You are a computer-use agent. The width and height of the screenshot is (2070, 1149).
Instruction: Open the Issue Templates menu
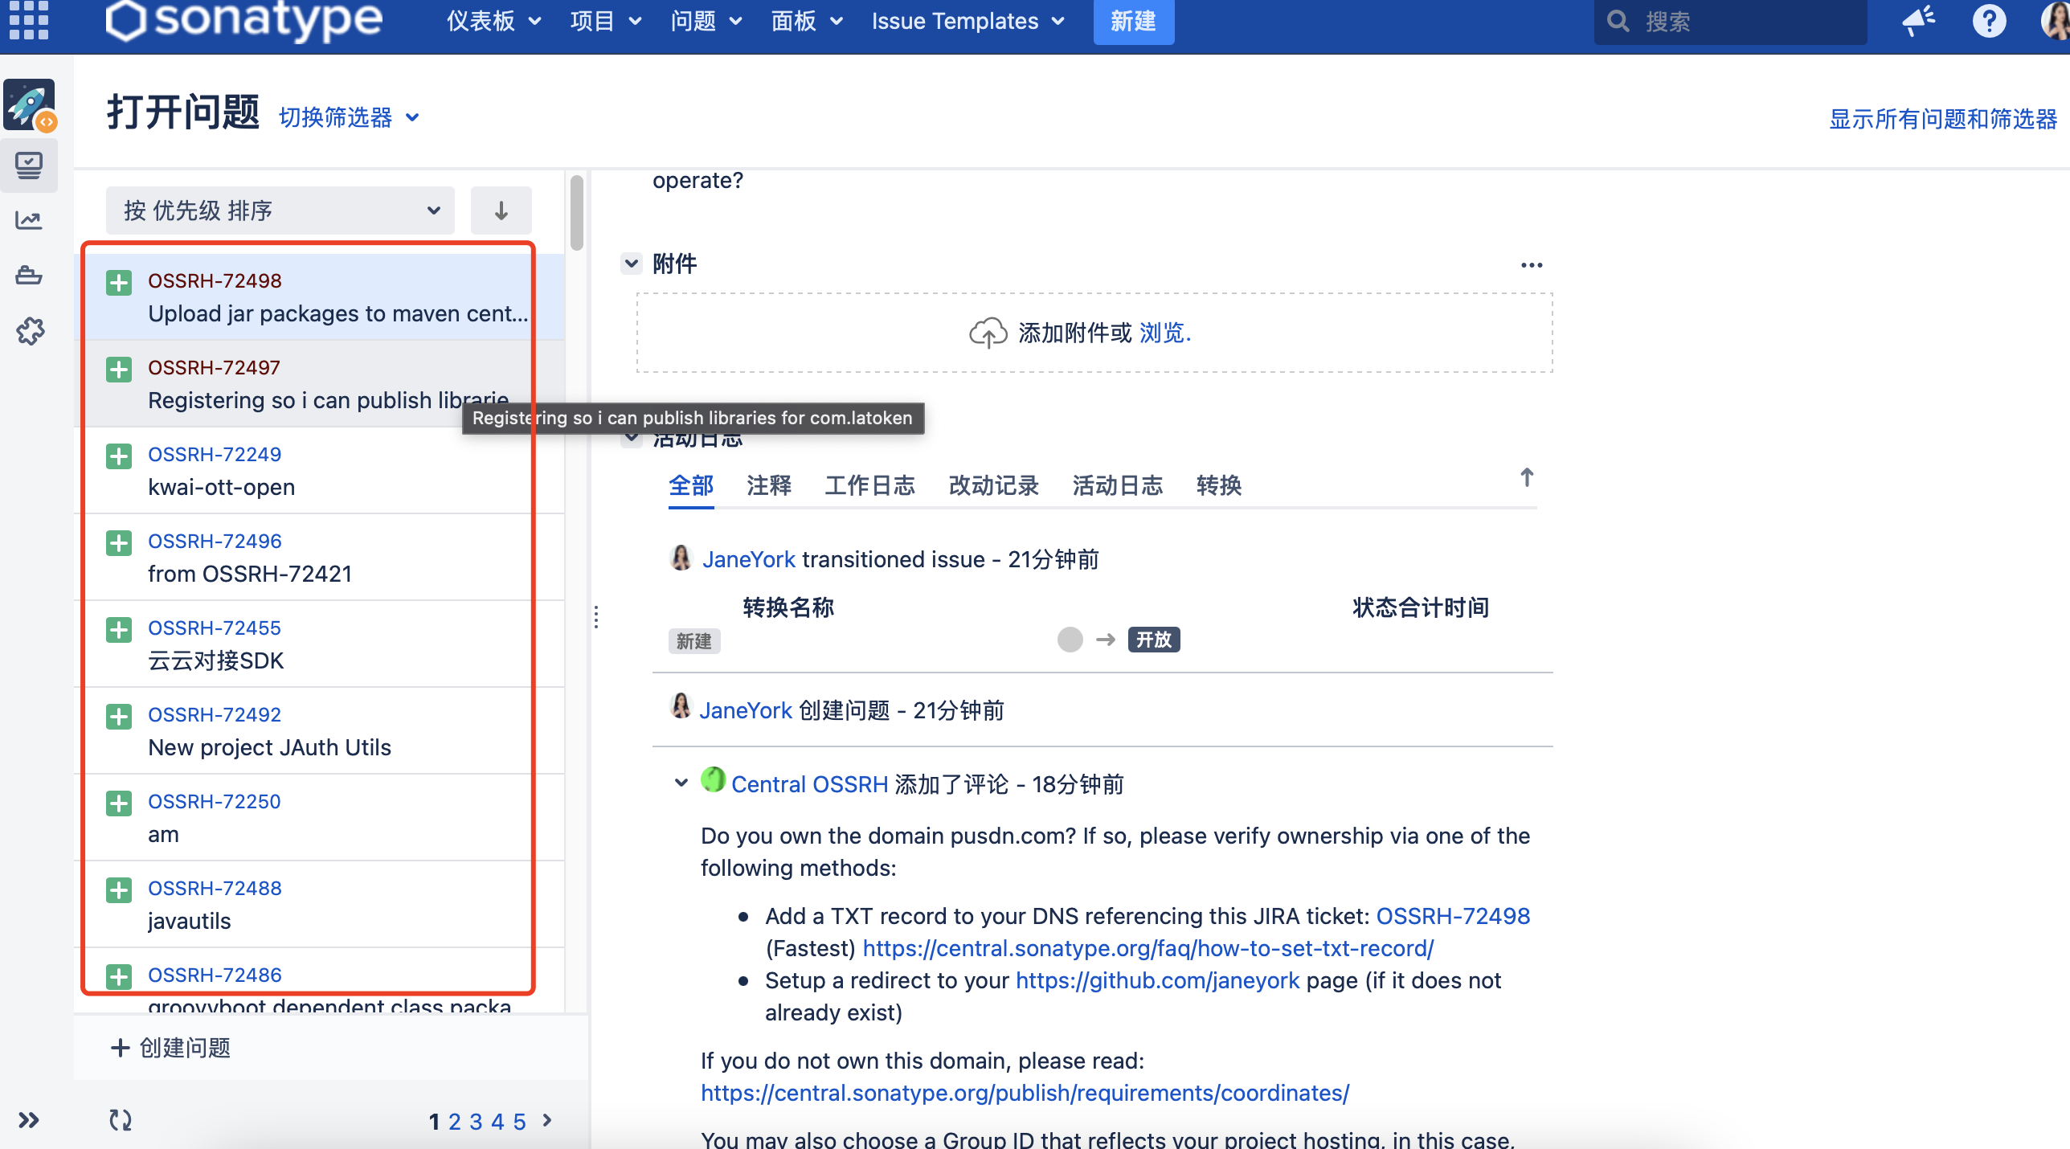point(967,21)
